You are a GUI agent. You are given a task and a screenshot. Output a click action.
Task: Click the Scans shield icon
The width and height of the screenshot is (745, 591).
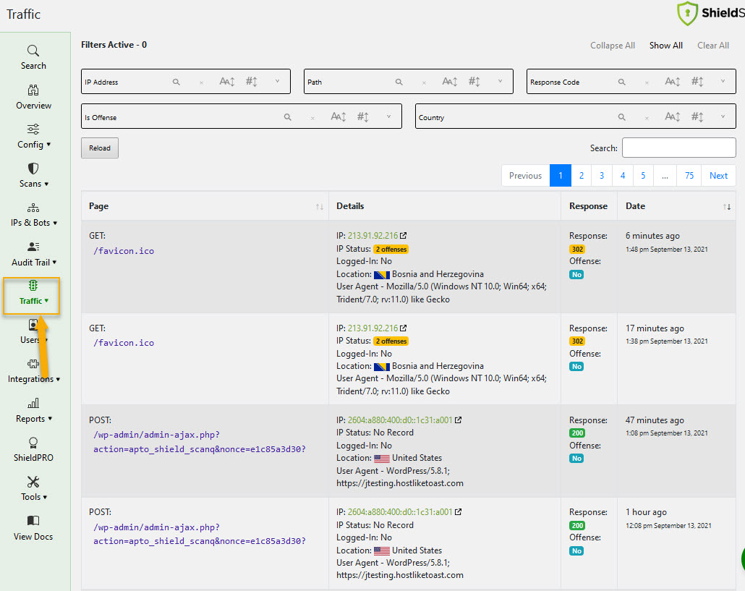[x=33, y=169]
